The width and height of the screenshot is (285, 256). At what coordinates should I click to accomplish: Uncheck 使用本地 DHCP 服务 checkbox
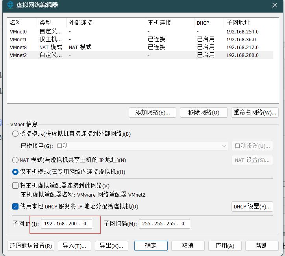[15, 206]
